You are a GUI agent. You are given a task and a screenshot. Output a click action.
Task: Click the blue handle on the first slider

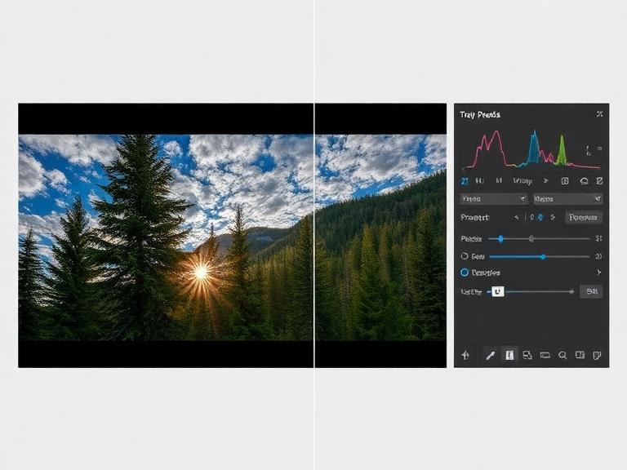point(500,238)
